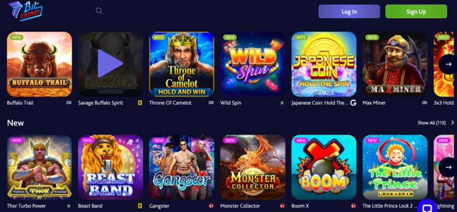Open the Throne of Camelot game tile

(182, 64)
